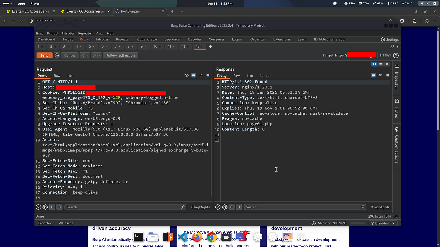Toggle the HTTP/1 protocol selector

click(x=385, y=55)
